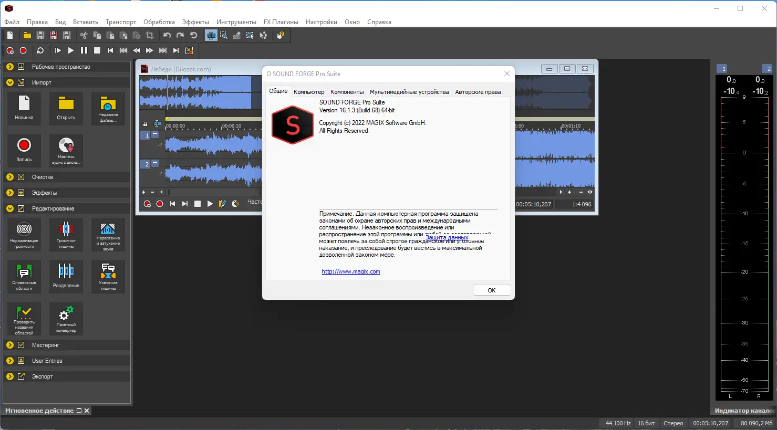Select the Триммер тишины tool
This screenshot has width=777, height=430.
(66, 234)
